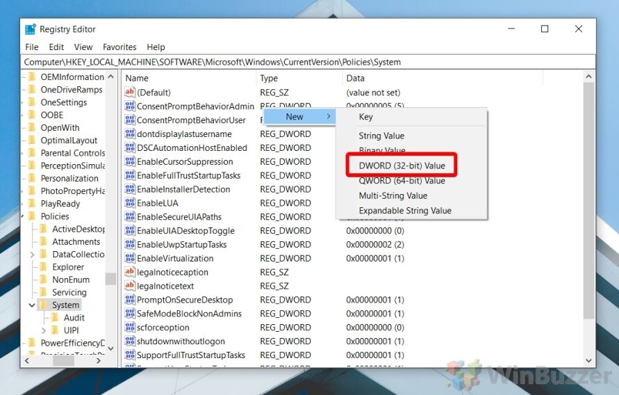Open the File menu
Screen dimensions: 619x395
32,47
